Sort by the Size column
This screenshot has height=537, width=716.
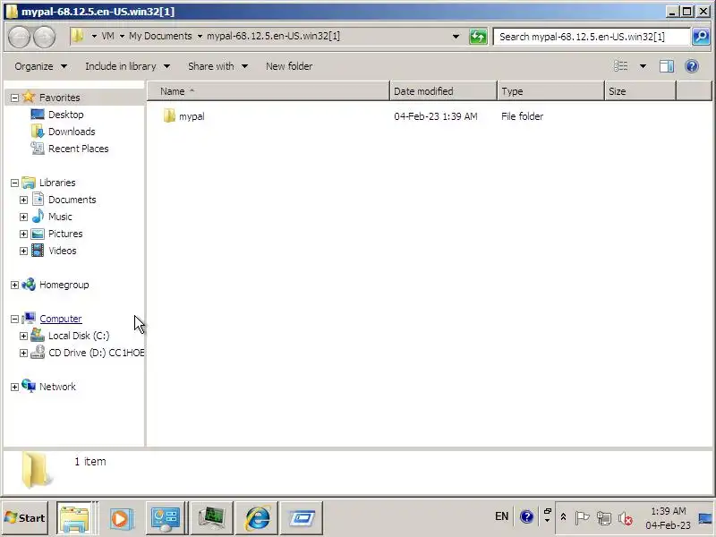coord(640,91)
